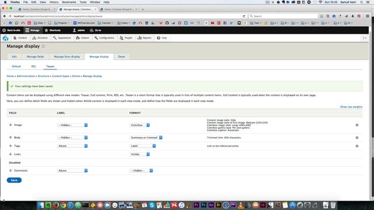
Task: Open Bookmarks menu in the macOS menu bar
Action: [x=69, y=2]
